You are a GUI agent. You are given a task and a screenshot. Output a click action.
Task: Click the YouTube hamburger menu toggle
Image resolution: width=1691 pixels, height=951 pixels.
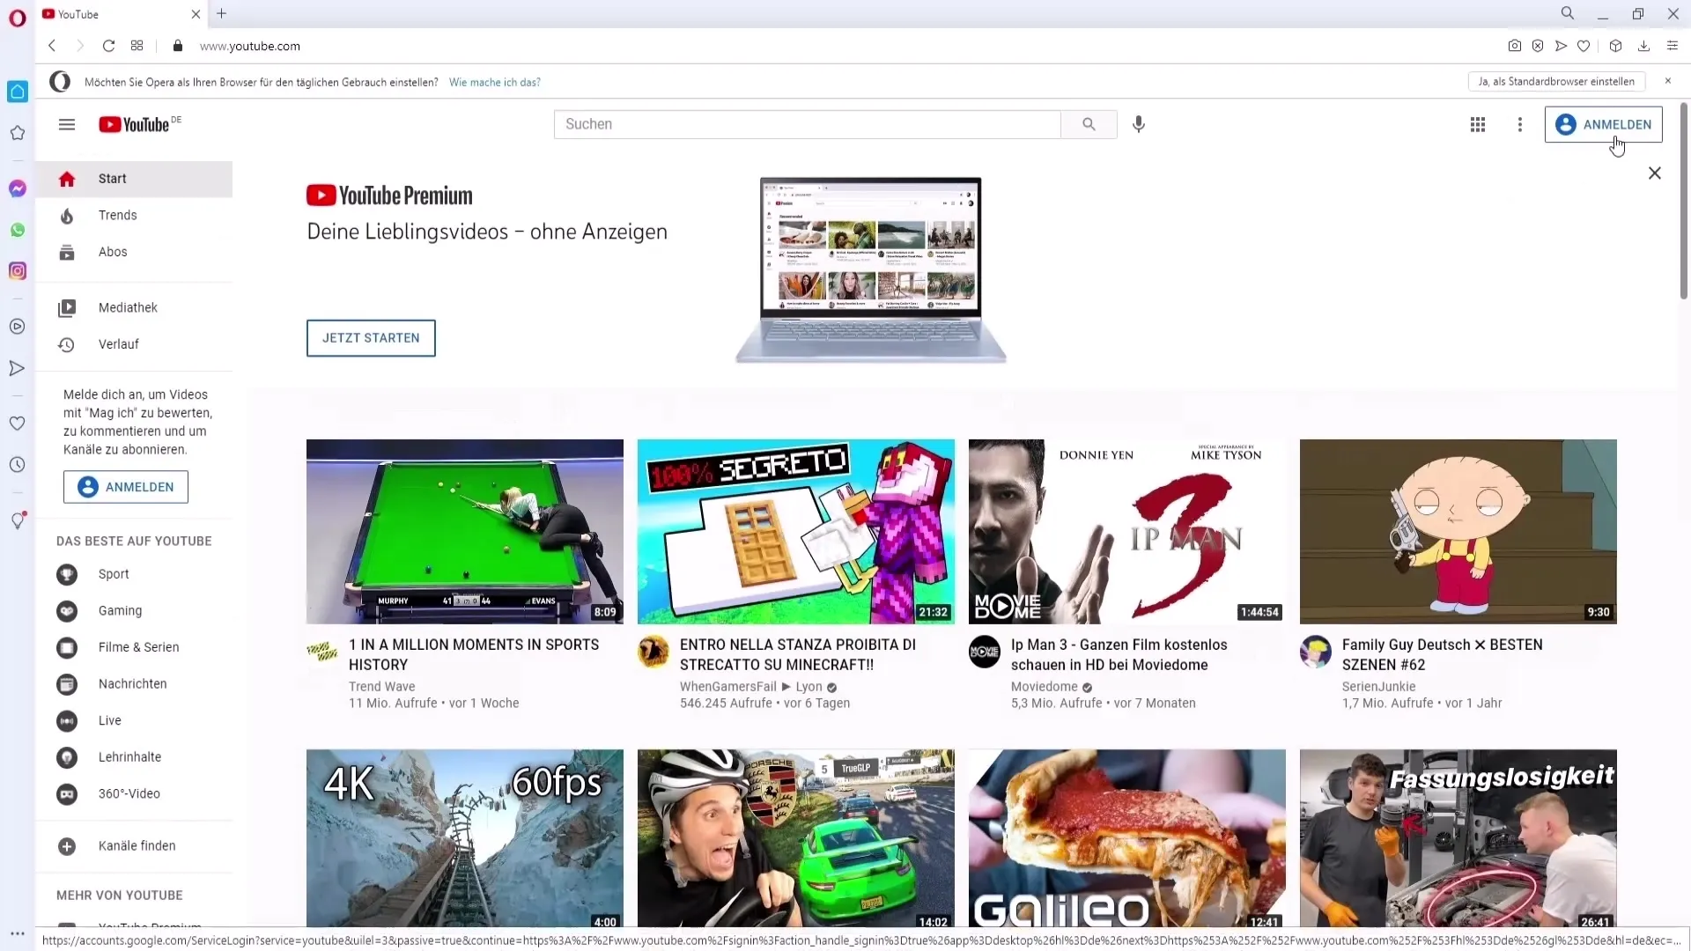[x=67, y=124]
